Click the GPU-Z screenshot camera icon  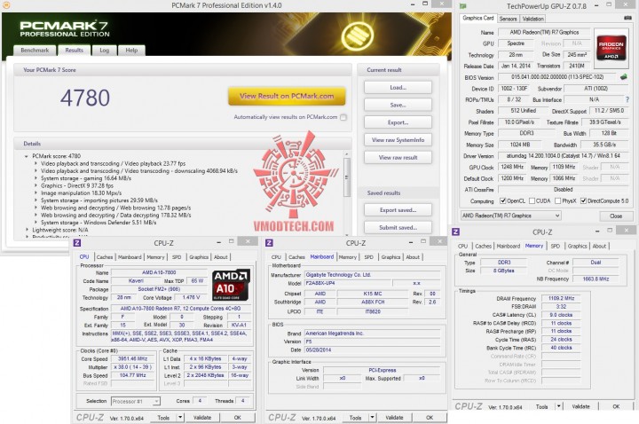627,18
